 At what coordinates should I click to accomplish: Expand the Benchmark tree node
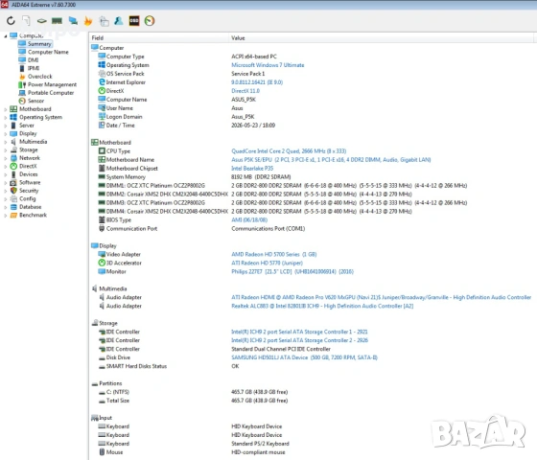click(x=5, y=216)
